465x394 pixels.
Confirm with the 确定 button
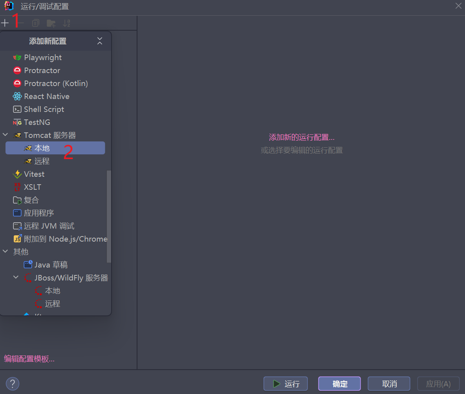pyautogui.click(x=340, y=384)
